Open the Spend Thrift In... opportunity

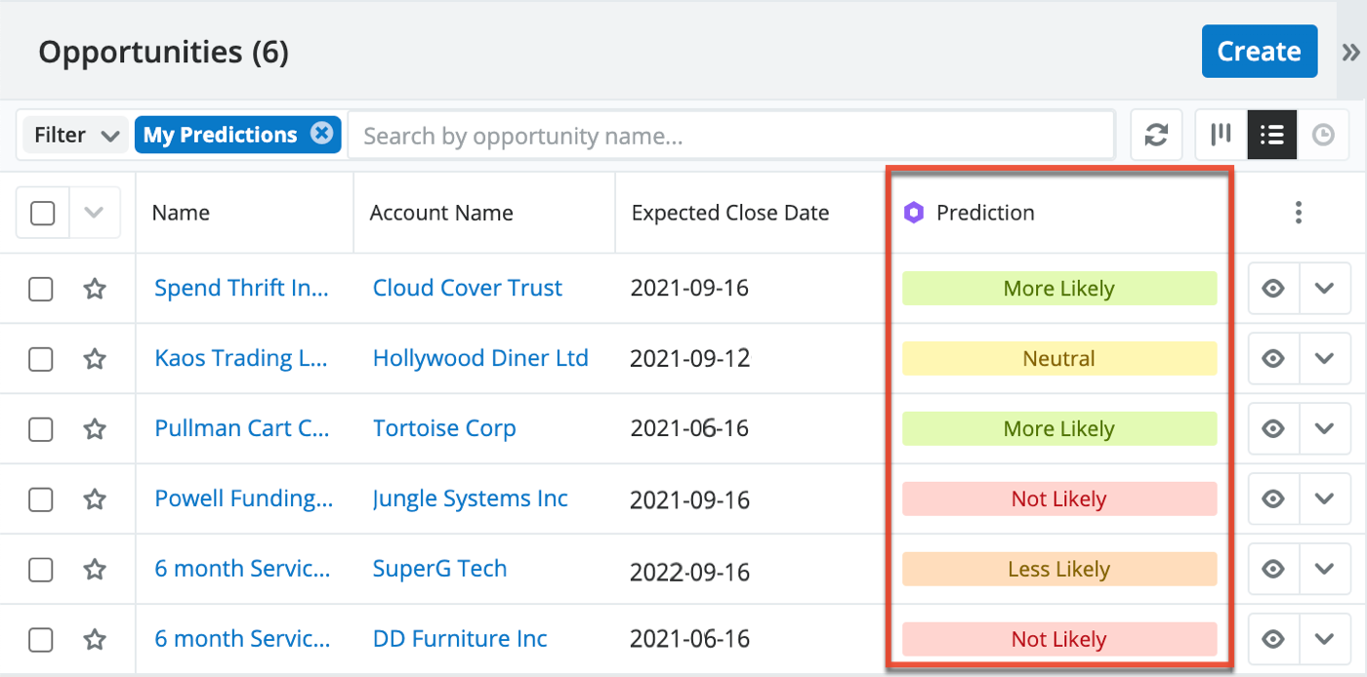pos(242,288)
